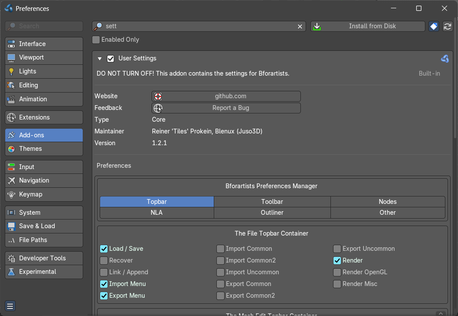Image resolution: width=458 pixels, height=316 pixels.
Task: Select the Add-ons section
Action: pos(44,135)
